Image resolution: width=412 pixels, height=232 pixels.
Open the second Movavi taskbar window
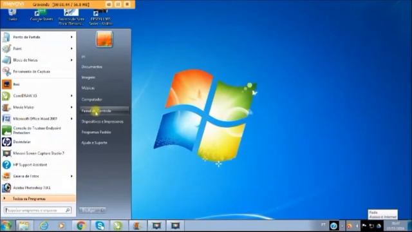(175, 226)
